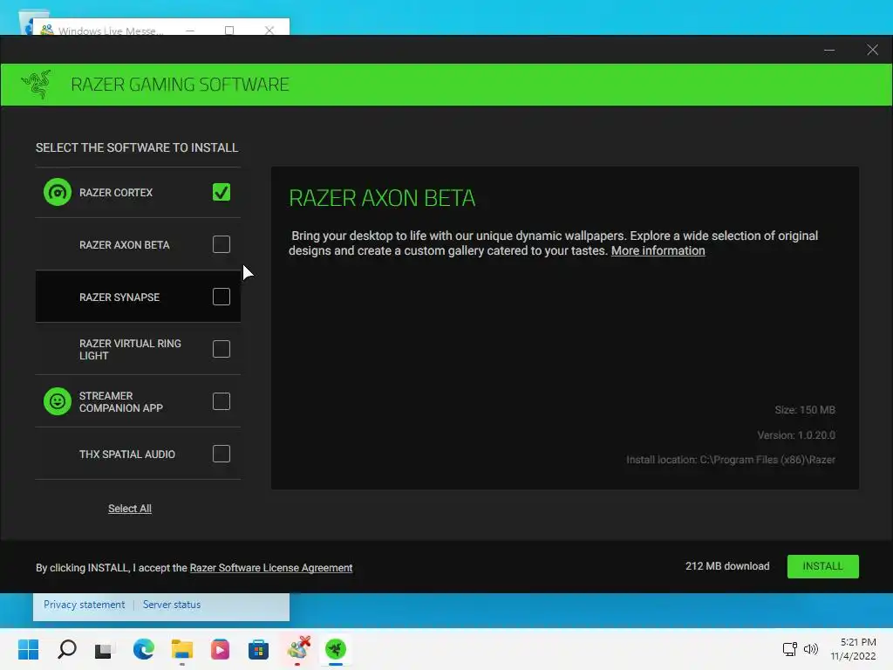Open Server status link in Messenger window
Screen dimensions: 893x670
coord(172,605)
